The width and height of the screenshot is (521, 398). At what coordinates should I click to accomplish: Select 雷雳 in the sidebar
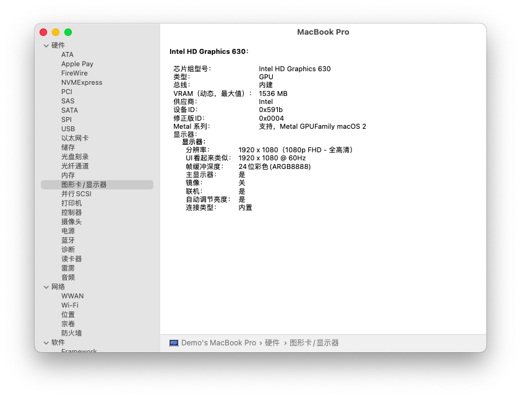68,269
